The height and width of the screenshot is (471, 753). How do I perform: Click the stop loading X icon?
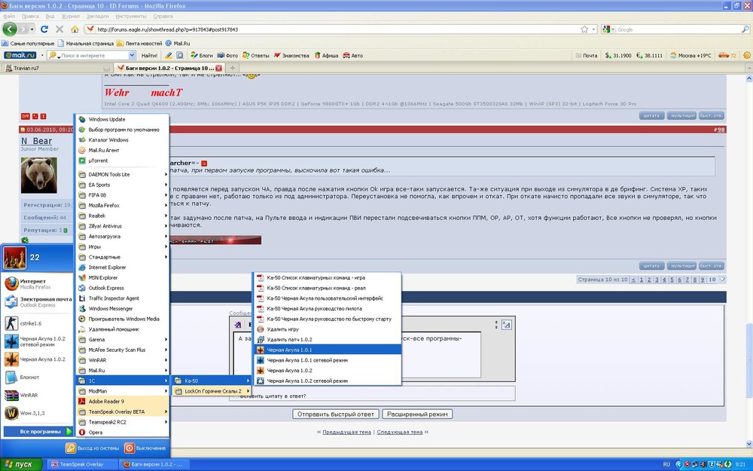(59, 29)
